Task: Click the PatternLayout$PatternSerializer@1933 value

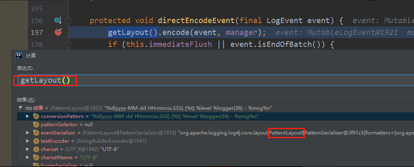Action: tap(130, 133)
